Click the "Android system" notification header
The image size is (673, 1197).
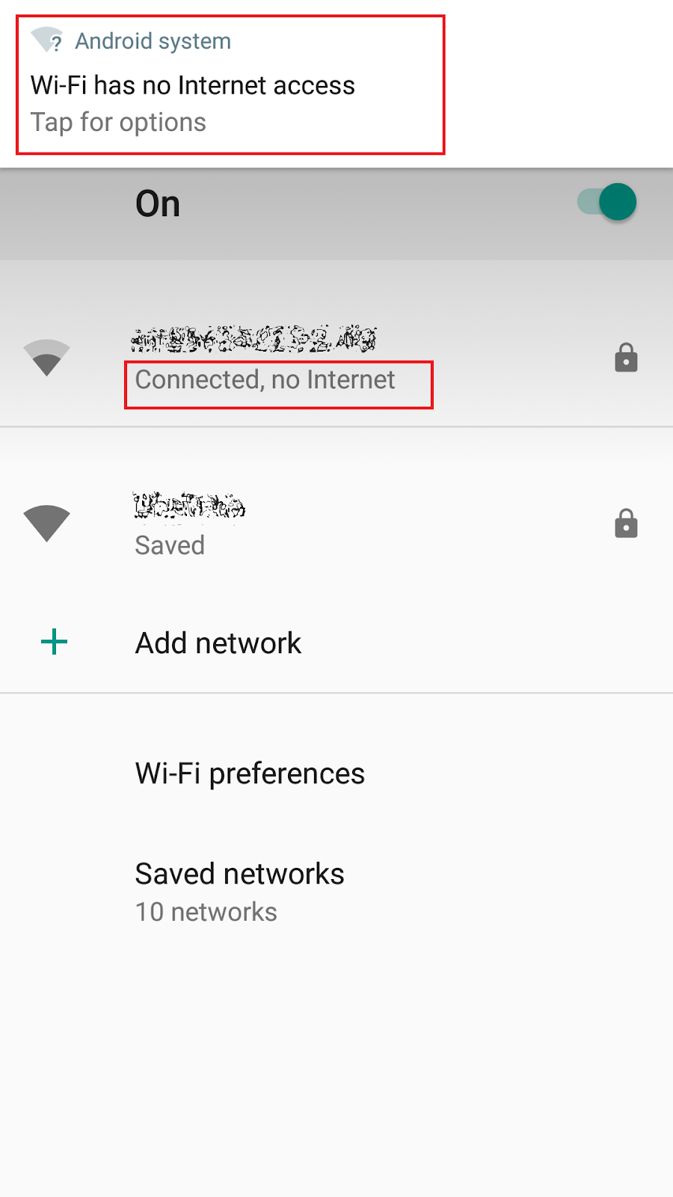(x=153, y=41)
